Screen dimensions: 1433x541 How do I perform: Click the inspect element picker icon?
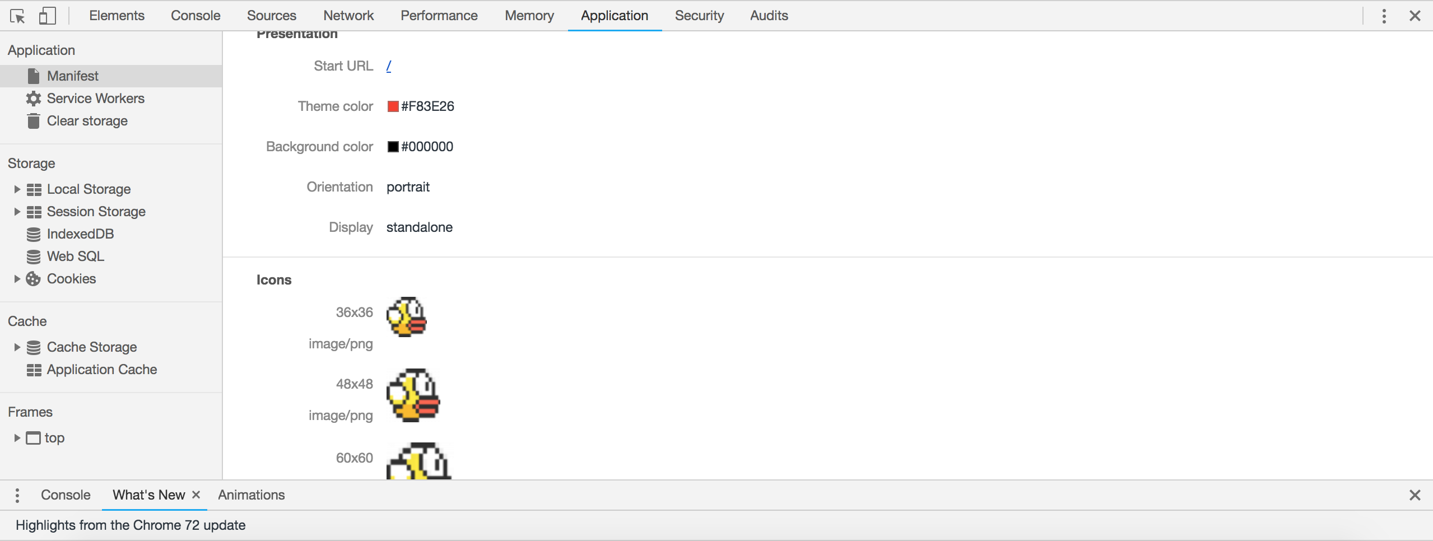coord(17,16)
